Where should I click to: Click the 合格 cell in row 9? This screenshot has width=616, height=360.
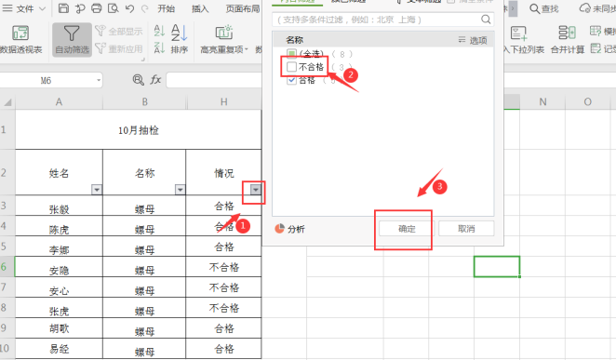pos(223,328)
